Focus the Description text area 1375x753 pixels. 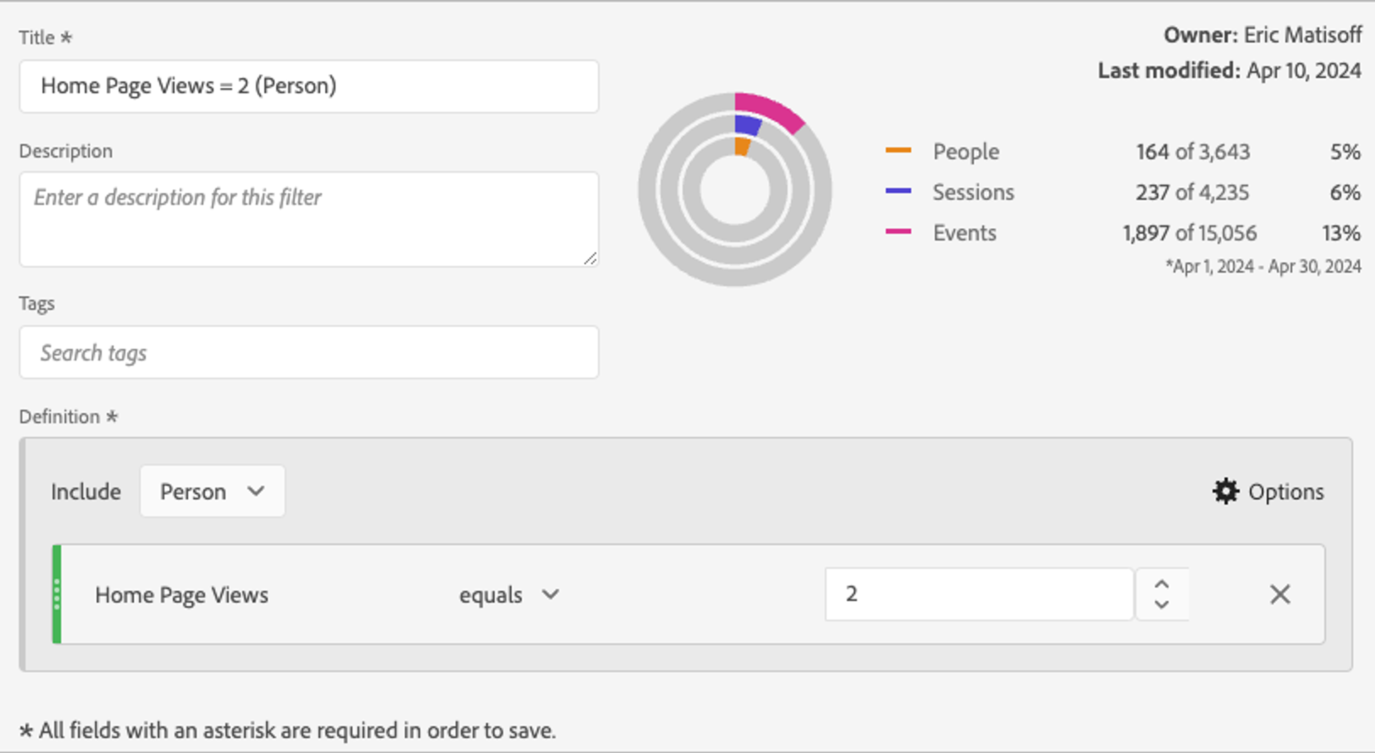pyautogui.click(x=309, y=219)
